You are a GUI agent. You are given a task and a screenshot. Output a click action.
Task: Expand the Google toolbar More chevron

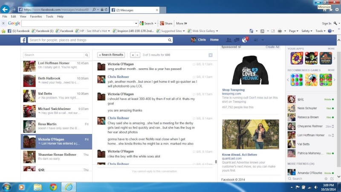tap(185, 23)
